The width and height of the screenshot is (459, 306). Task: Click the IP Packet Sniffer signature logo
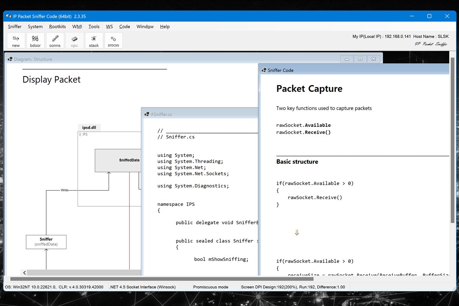pos(431,44)
